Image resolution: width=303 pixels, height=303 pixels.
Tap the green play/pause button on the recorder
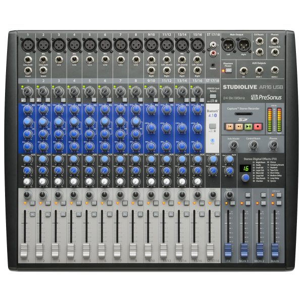click(x=248, y=127)
